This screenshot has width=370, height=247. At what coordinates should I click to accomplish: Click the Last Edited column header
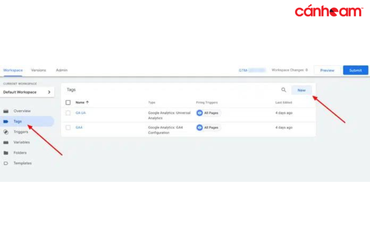(284, 103)
